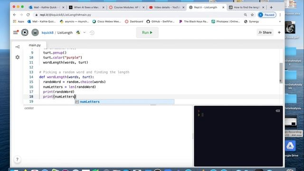Close the Repl.it - ListLength tab

pyautogui.click(x=223, y=8)
